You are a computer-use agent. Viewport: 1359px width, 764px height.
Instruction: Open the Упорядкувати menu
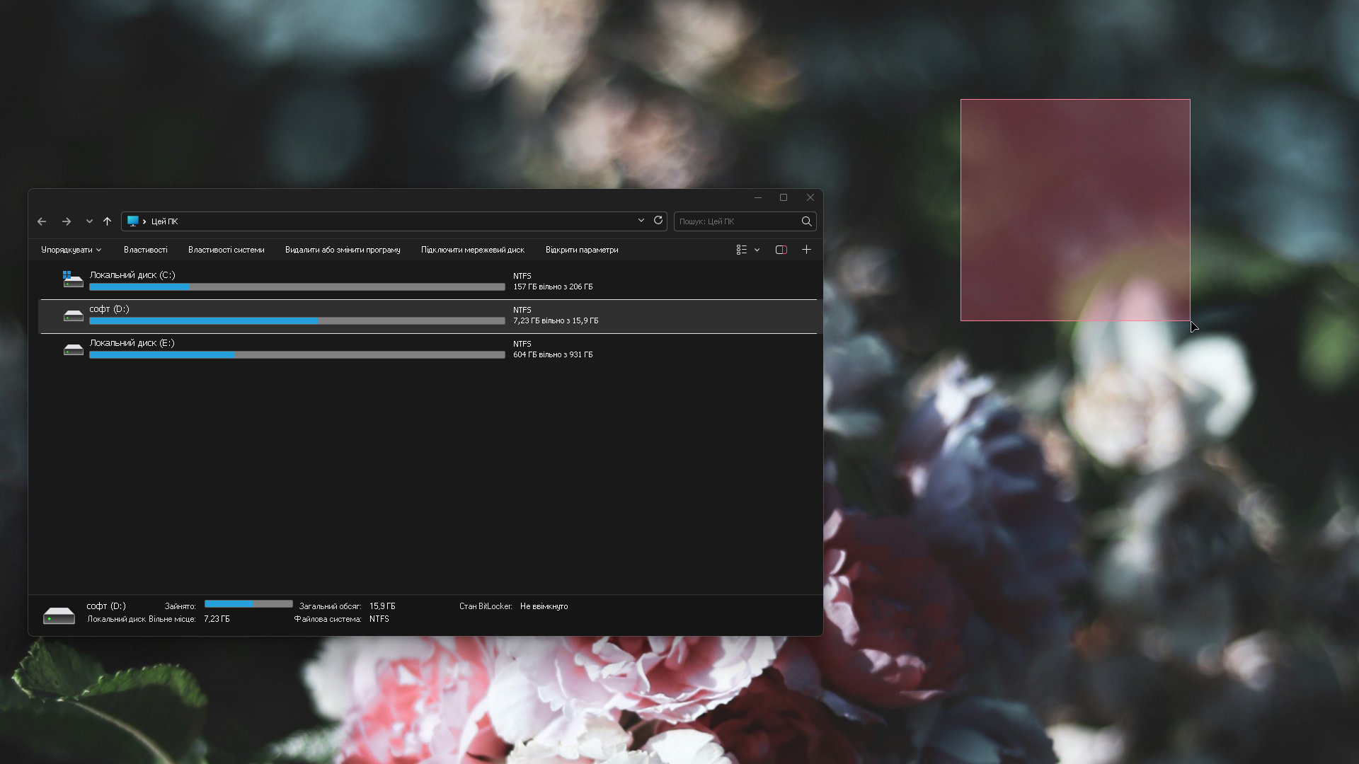[71, 250]
